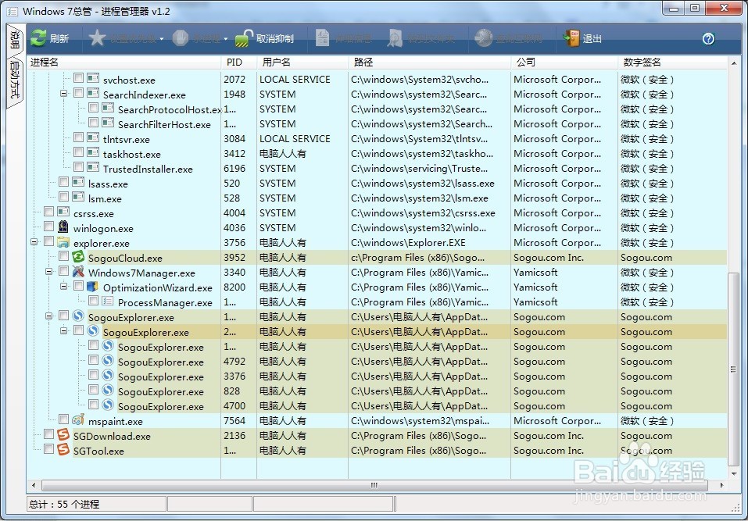Click the globe Search Internet toolbar icon

[483, 38]
